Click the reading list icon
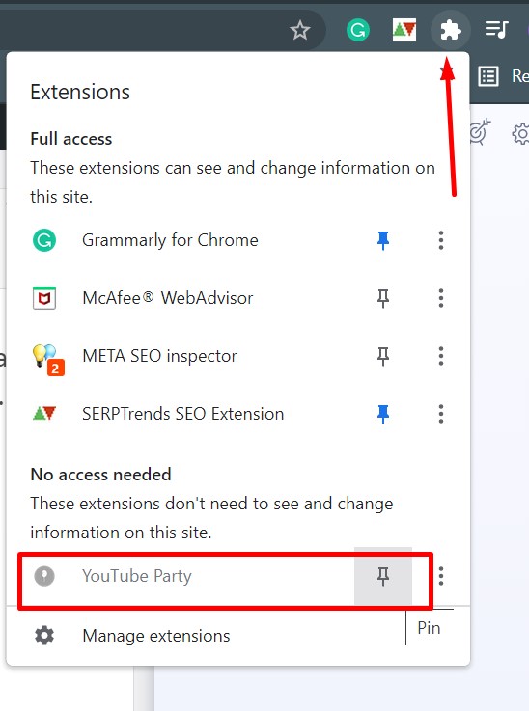Screen dimensions: 529x711 488,76
